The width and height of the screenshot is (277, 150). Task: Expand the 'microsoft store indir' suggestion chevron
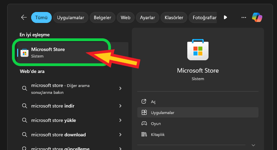tap(120, 106)
